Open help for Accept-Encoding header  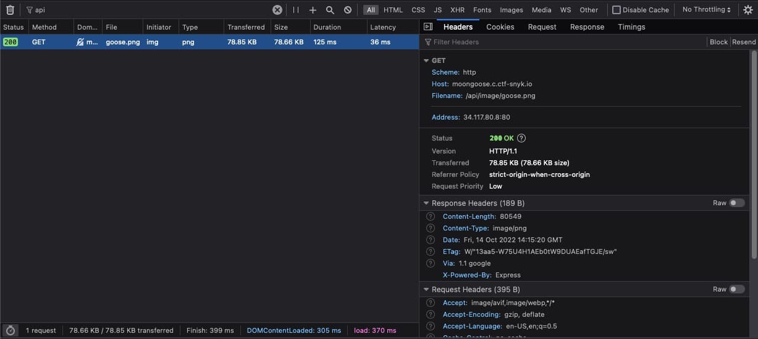point(431,314)
